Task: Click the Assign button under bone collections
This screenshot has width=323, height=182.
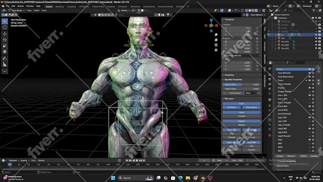Action: tap(280, 156)
